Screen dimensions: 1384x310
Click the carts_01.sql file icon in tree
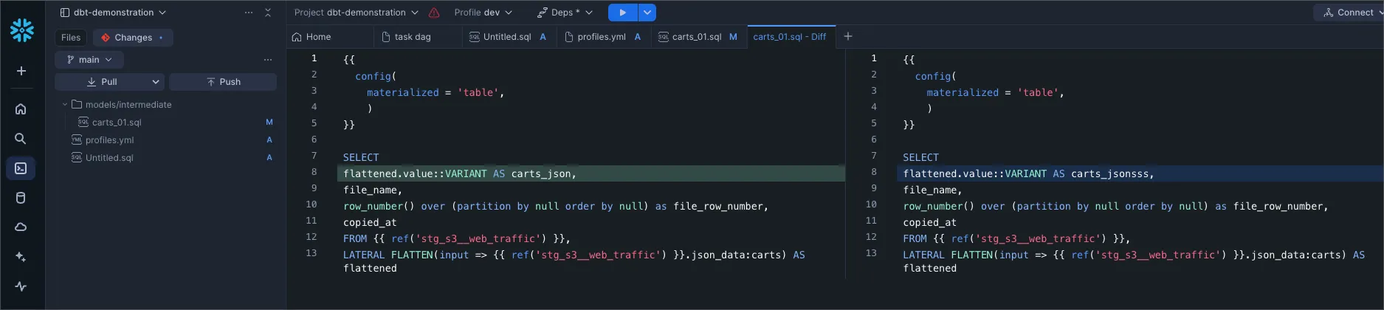click(x=83, y=122)
